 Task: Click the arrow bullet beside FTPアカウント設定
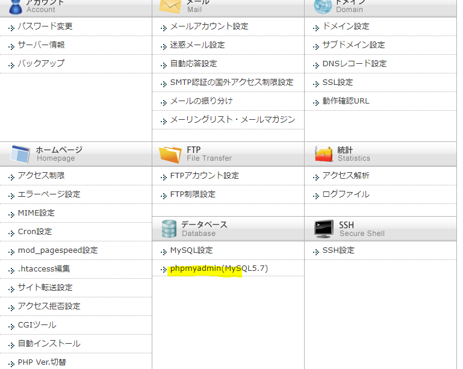tap(164, 178)
